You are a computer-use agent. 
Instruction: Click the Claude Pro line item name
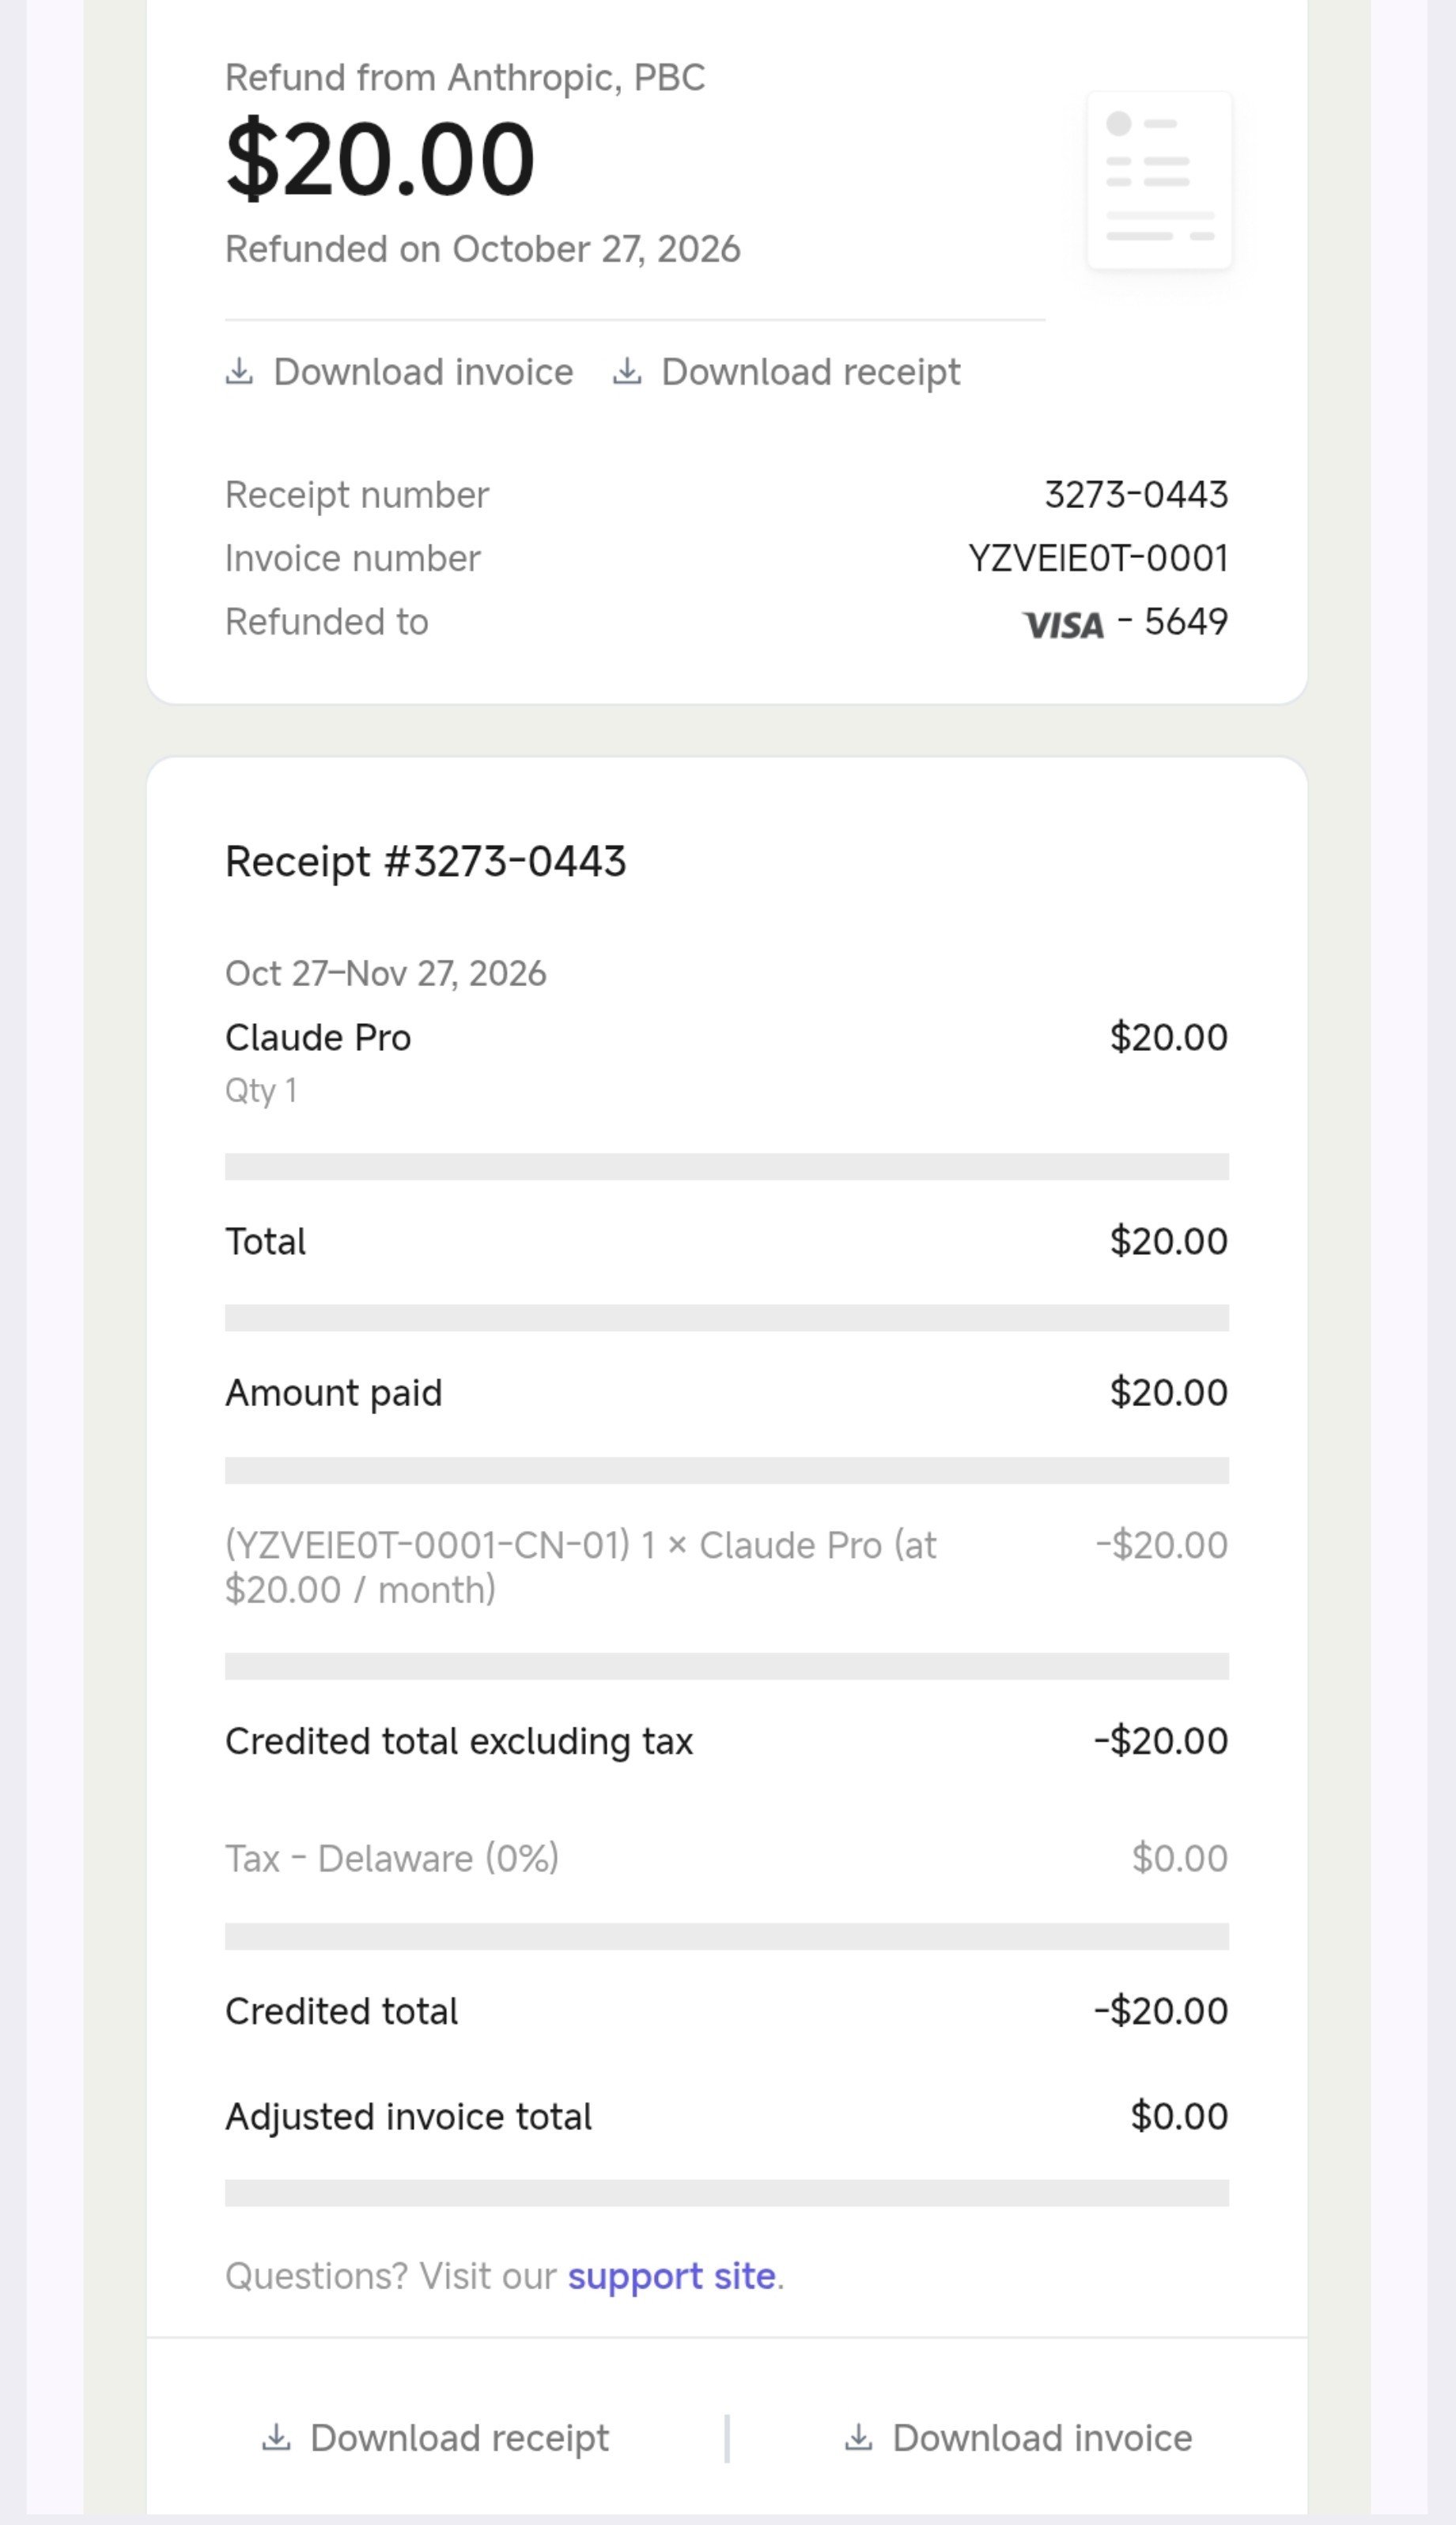(318, 1037)
